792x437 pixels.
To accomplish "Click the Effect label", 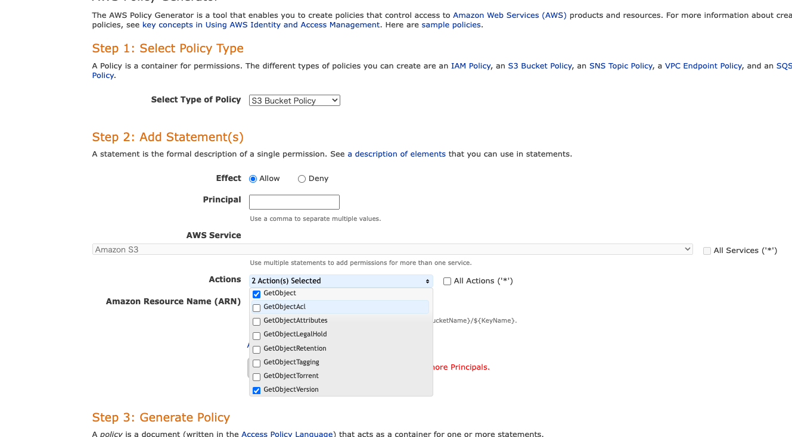I will 228,178.
